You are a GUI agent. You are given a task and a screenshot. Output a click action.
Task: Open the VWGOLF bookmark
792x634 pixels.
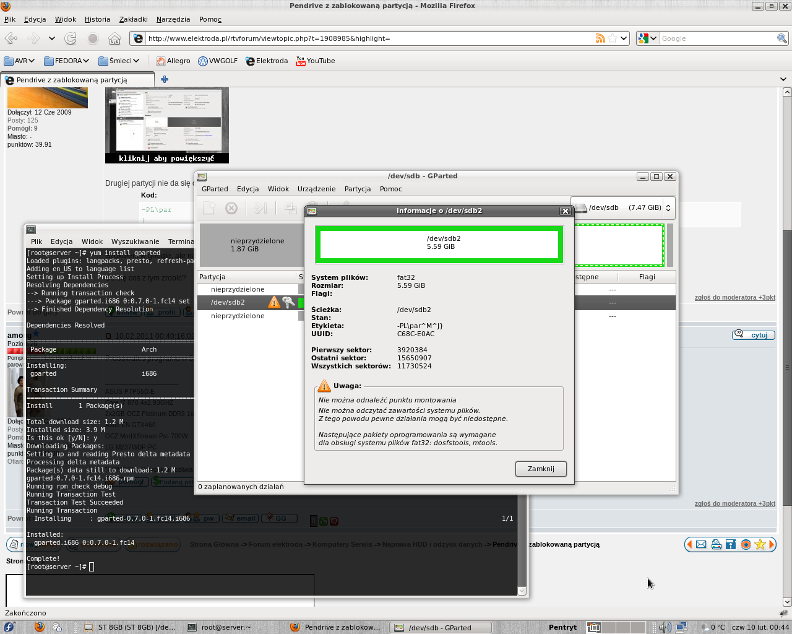[218, 61]
